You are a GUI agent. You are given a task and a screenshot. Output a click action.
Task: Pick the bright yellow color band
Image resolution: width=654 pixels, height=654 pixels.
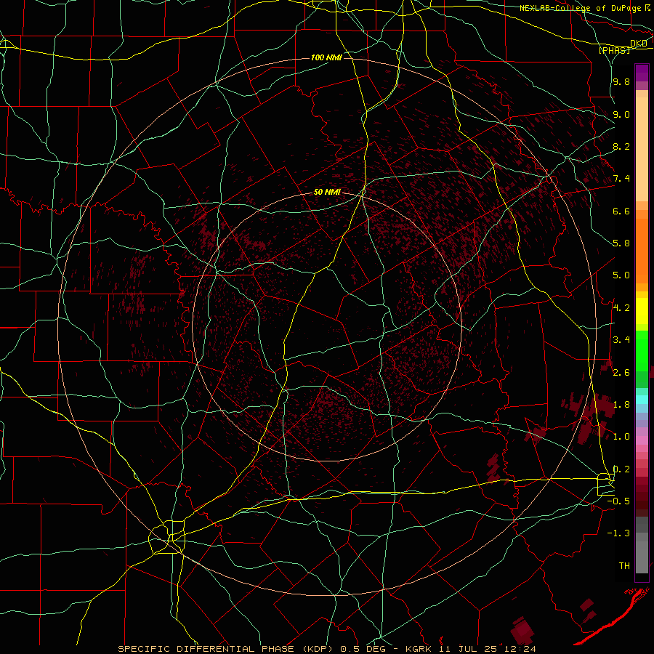(642, 311)
